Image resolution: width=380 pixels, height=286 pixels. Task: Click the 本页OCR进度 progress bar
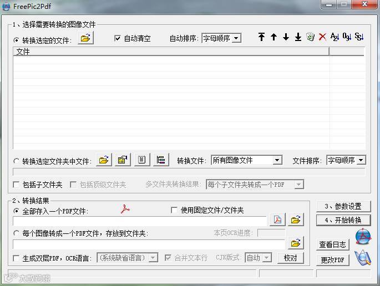[271, 233]
